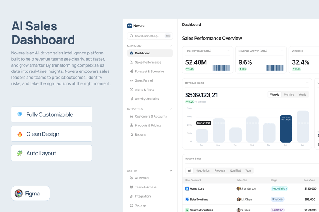The width and height of the screenshot is (319, 212).
Task: Click the Forecast & Scenarios icon
Action: click(x=132, y=72)
